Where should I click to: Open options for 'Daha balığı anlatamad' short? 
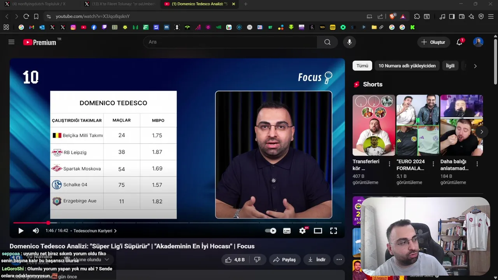(x=477, y=164)
